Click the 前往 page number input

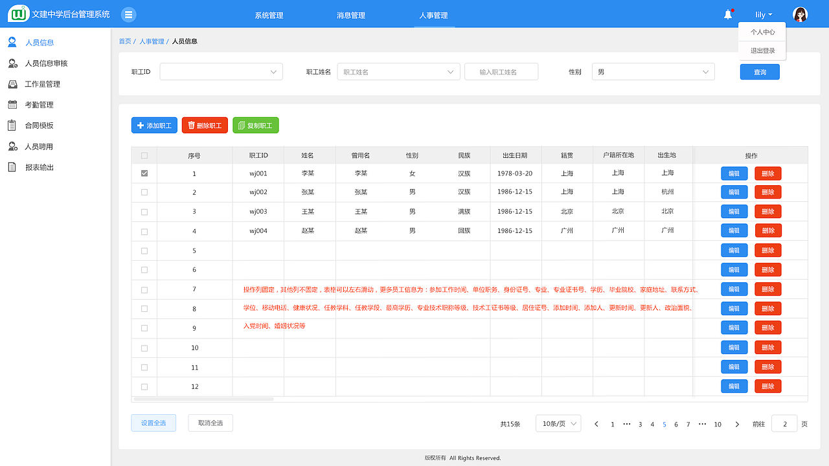(784, 424)
